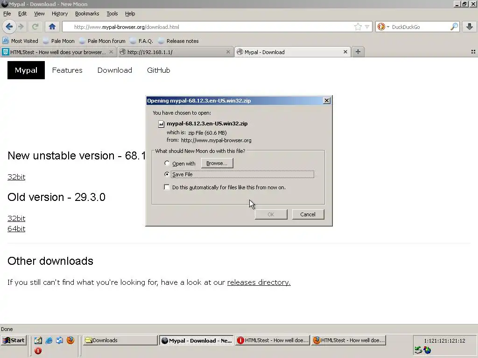Close the Opening mypal zip dialog
Viewport: 478px width, 358px height.
tap(326, 101)
